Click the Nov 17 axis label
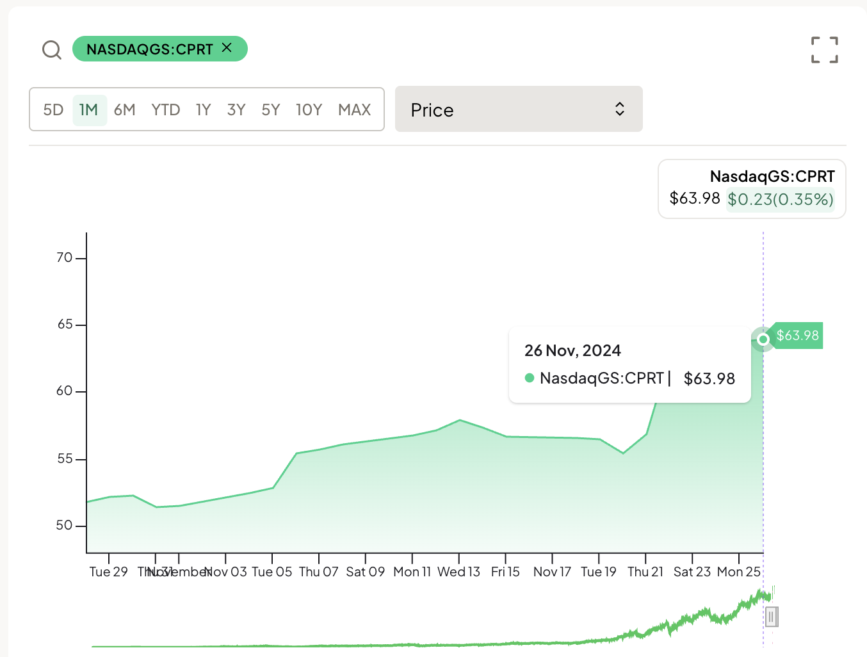867x657 pixels. pos(552,572)
